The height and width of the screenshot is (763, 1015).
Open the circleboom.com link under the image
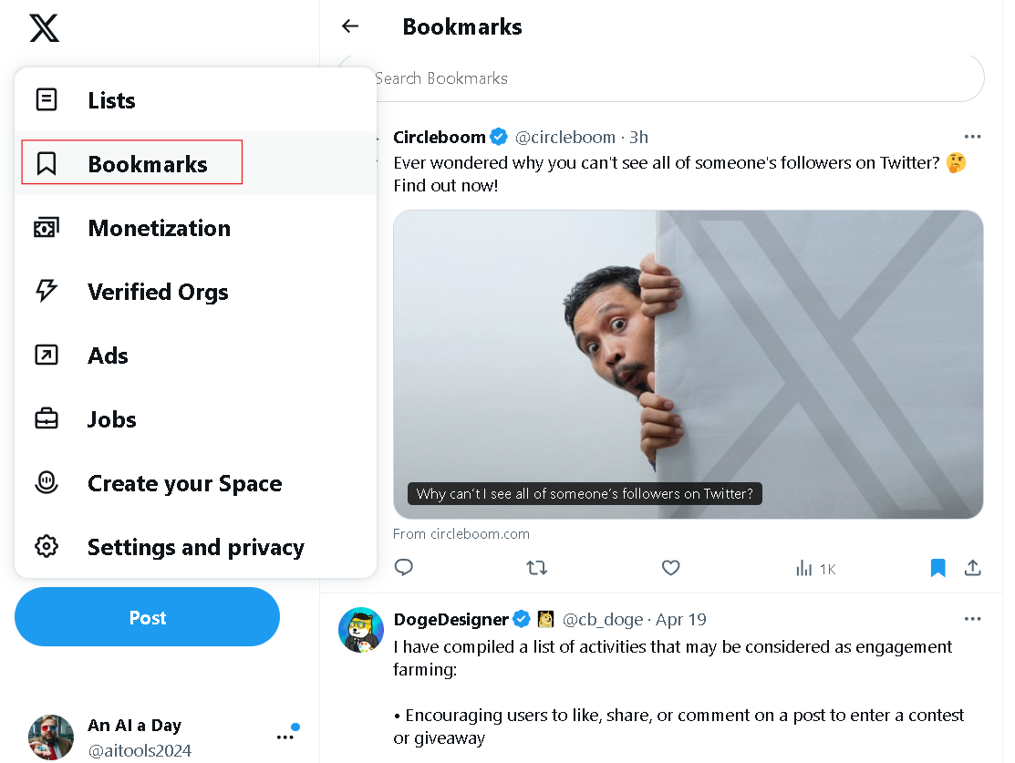pos(461,533)
